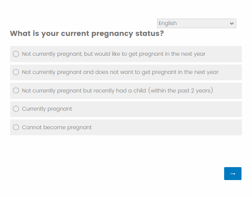Click the white right-arrow icon
Screen dimensions: 252x197
[233, 174]
